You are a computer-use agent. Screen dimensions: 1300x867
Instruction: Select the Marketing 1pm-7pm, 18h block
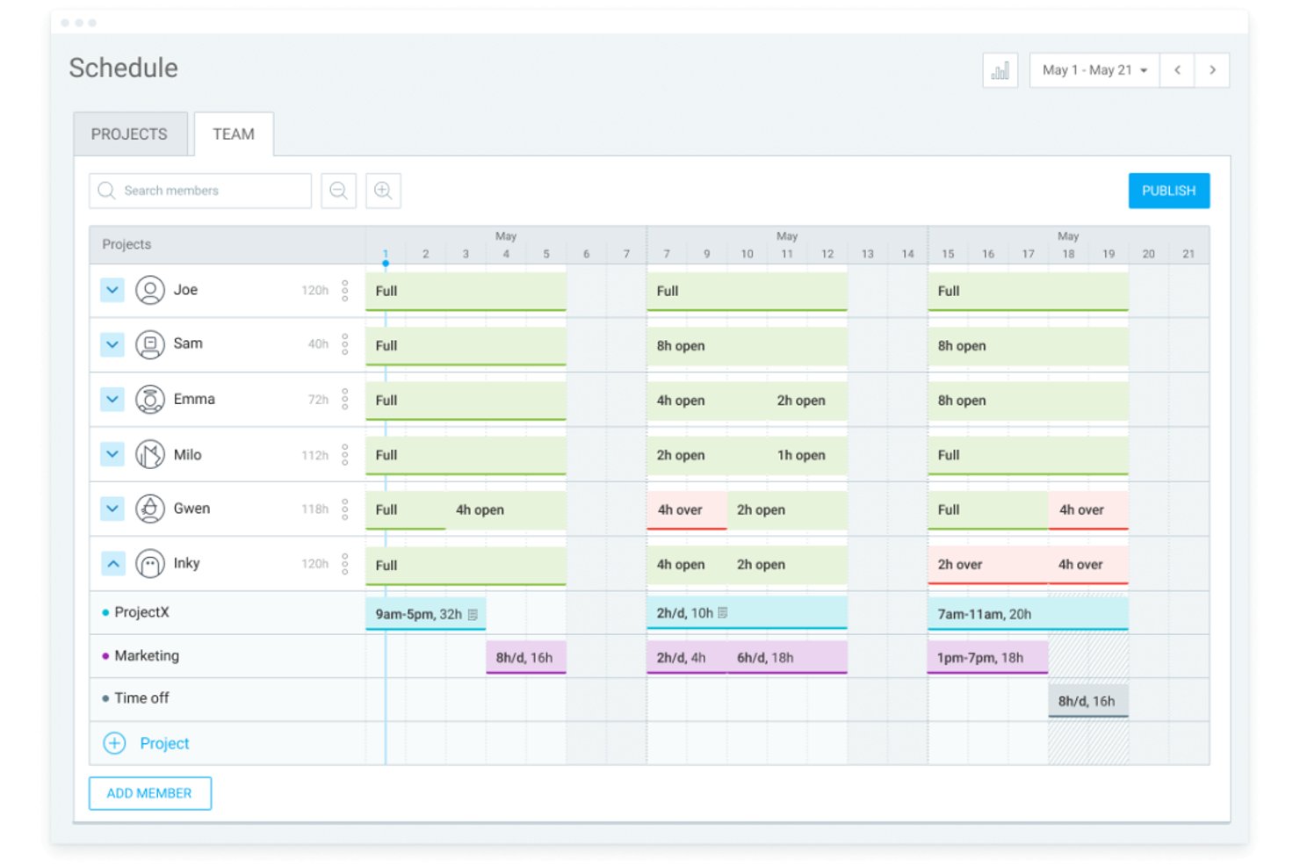tap(988, 657)
